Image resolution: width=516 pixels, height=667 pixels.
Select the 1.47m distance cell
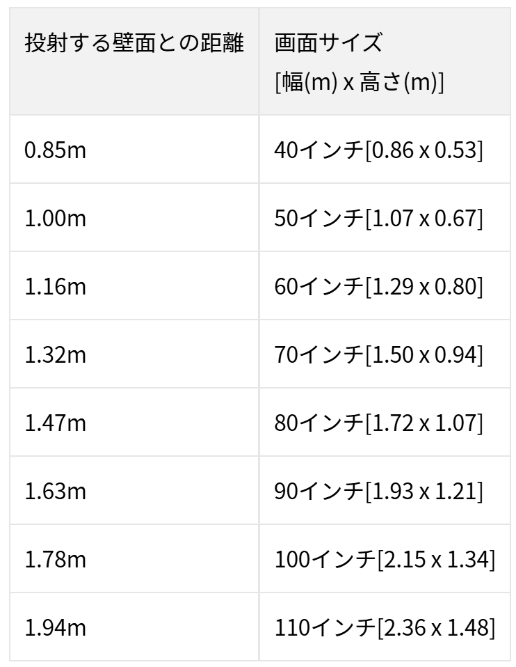56,423
